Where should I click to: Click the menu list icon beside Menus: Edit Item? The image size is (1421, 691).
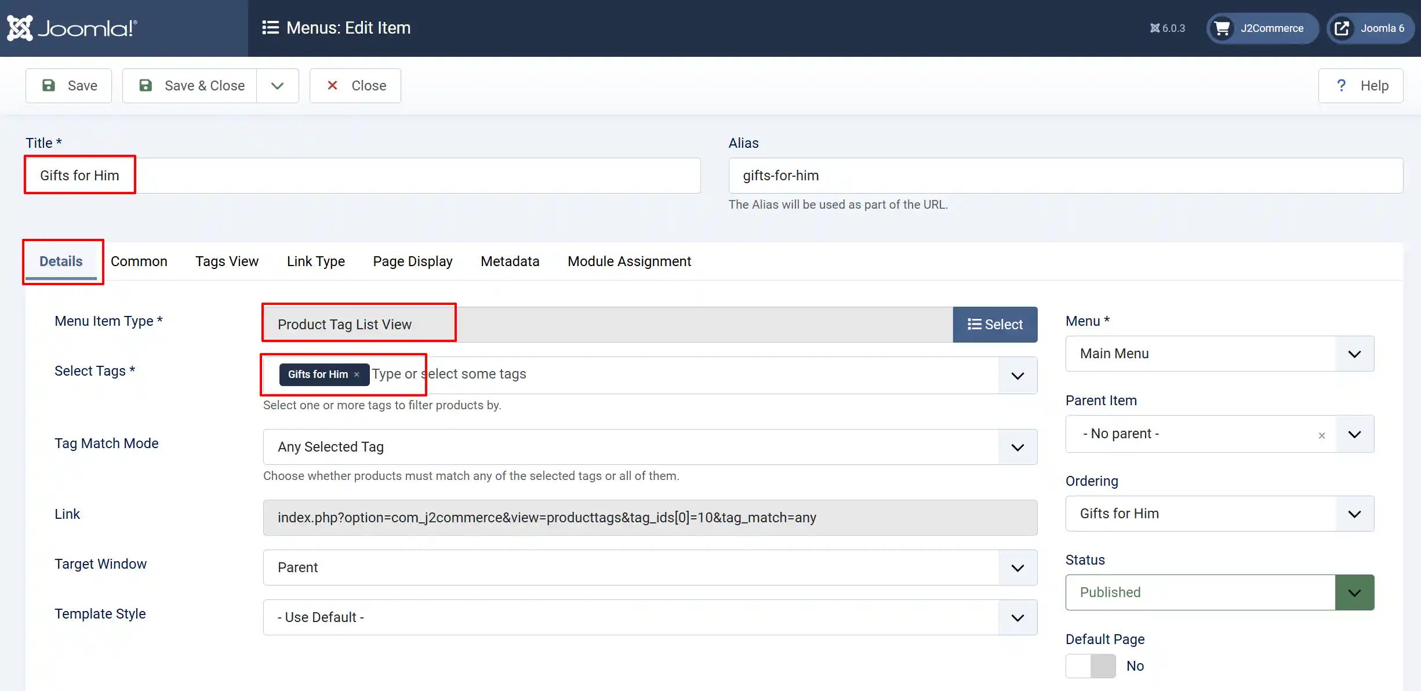270,28
